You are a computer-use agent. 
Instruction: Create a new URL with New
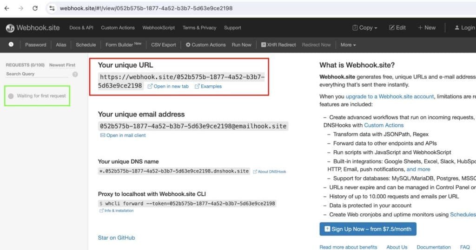coord(427,27)
